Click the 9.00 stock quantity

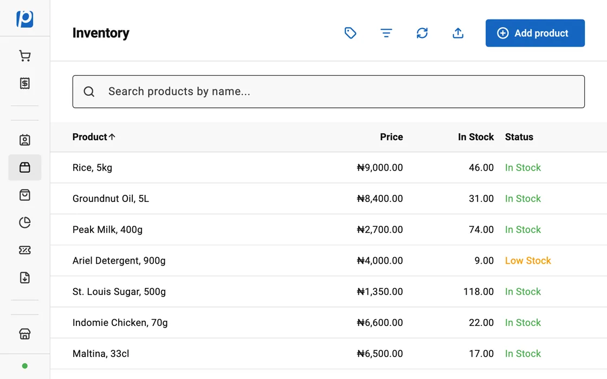[485, 260]
